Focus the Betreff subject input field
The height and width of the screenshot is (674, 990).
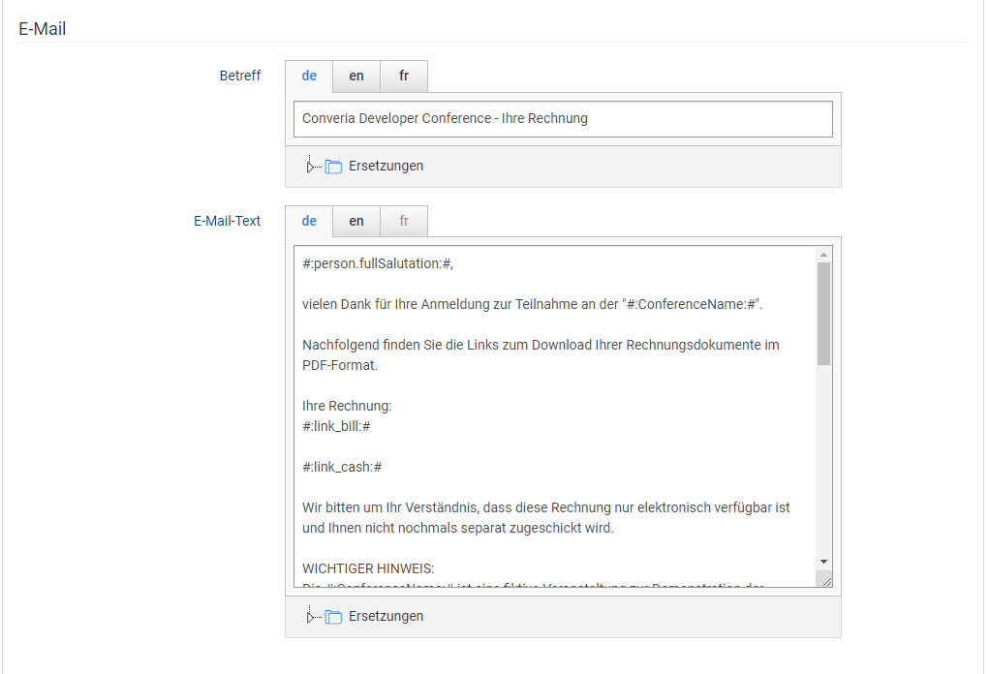tap(562, 119)
